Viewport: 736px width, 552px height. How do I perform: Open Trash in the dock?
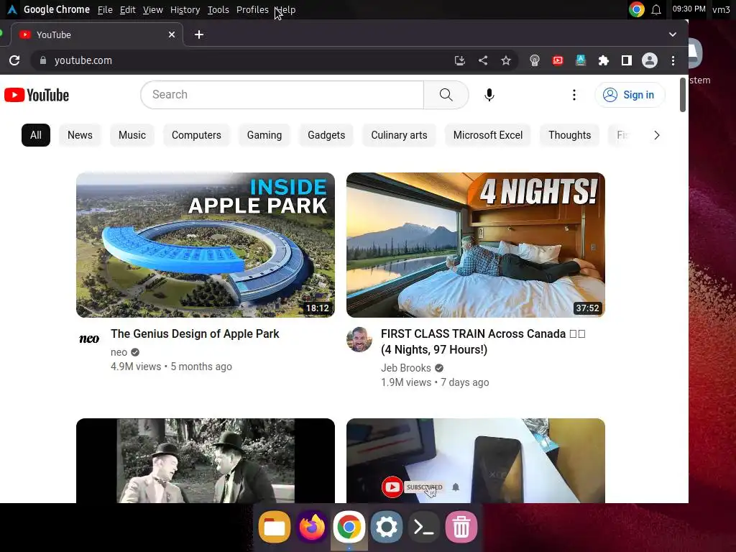coord(461,527)
